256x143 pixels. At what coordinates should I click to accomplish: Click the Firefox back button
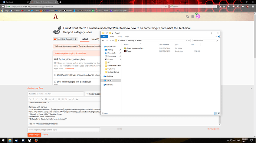3,7
